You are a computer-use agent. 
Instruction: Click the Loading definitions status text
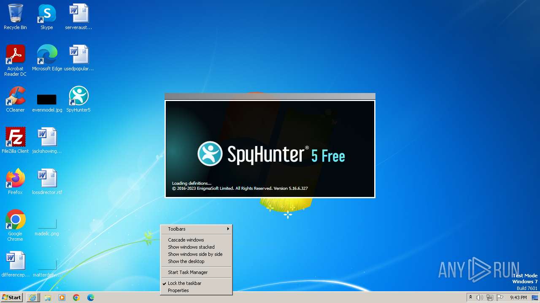(x=192, y=183)
